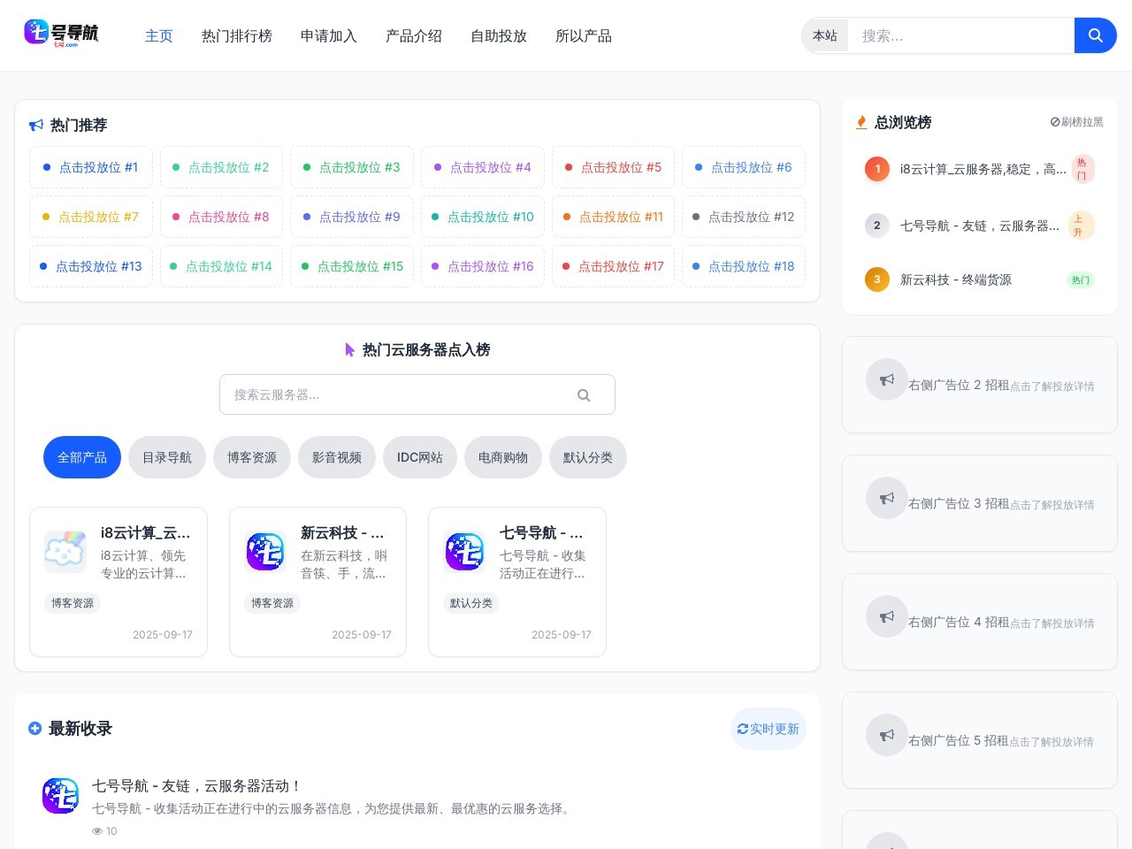Click the 刷榜拉黑 link

tap(1077, 122)
